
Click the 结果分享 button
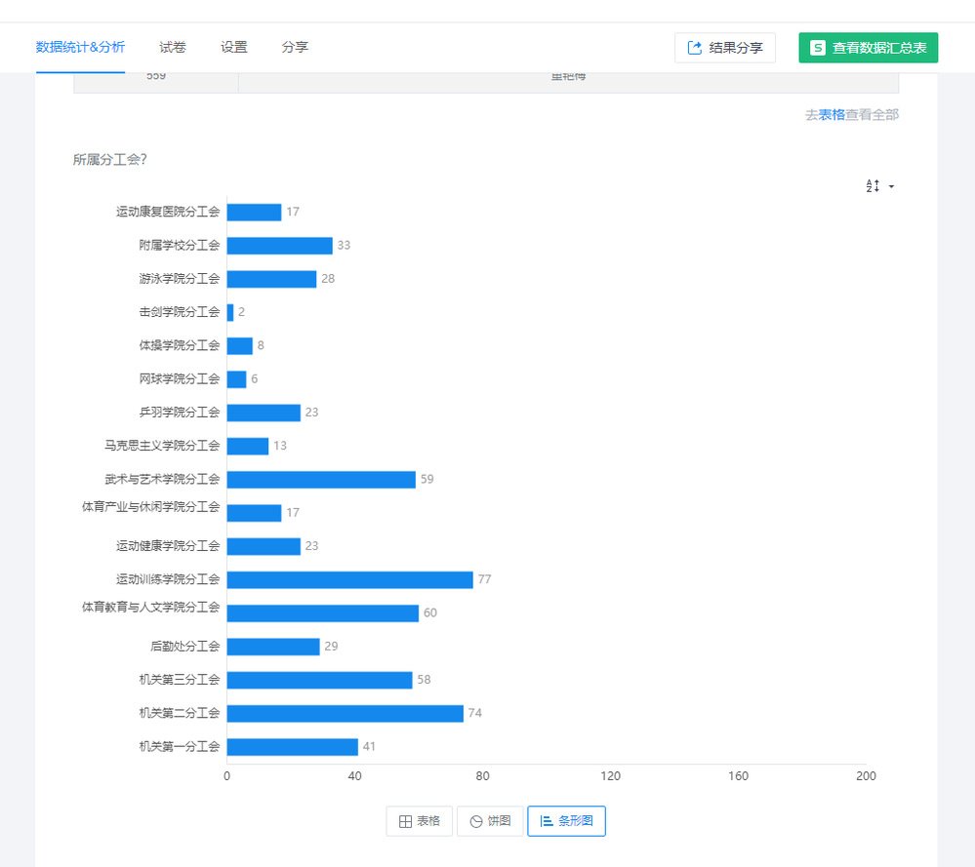pyautogui.click(x=725, y=48)
